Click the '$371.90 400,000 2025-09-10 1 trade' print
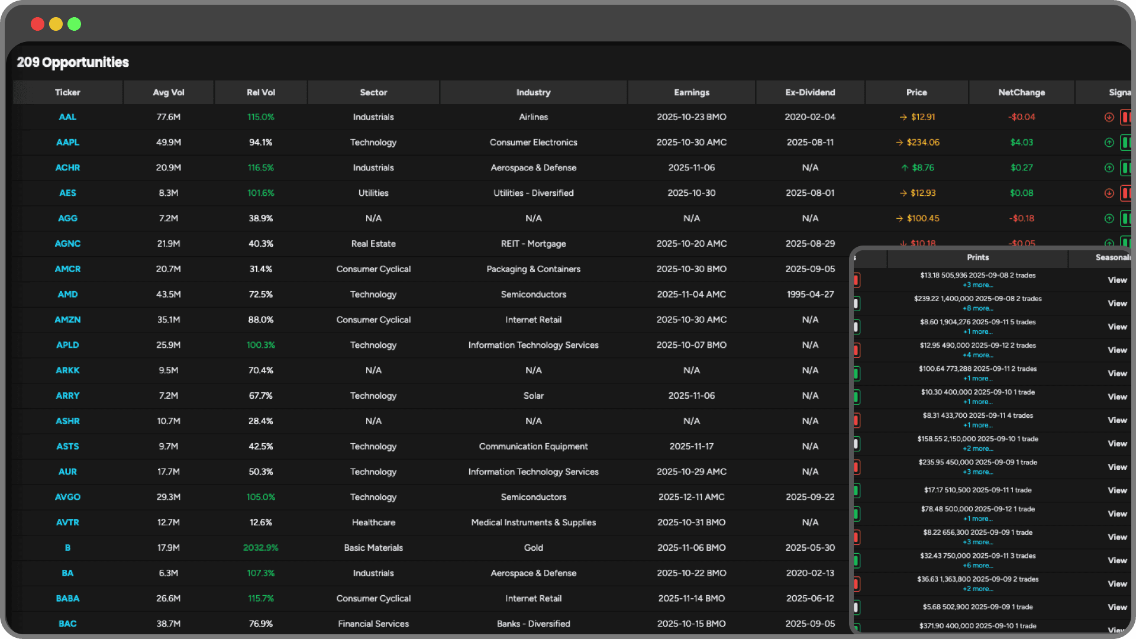The image size is (1136, 639). click(977, 626)
